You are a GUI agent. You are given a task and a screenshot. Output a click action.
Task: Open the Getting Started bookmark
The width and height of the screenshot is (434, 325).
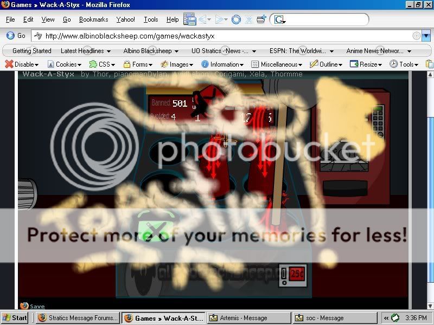[x=32, y=51]
